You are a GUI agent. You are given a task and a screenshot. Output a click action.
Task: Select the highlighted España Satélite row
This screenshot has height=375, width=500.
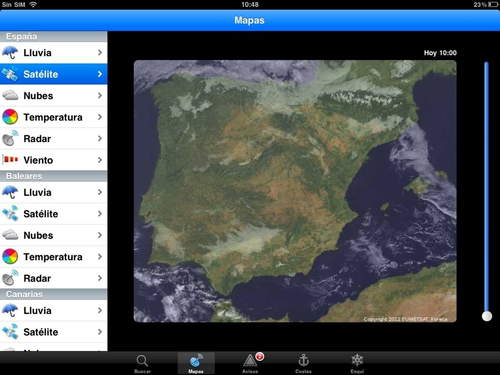point(53,74)
